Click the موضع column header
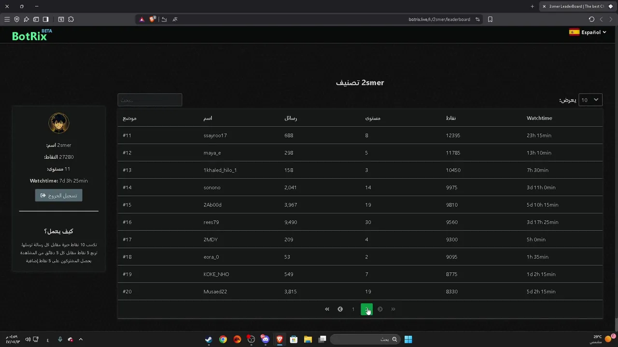 click(x=129, y=118)
